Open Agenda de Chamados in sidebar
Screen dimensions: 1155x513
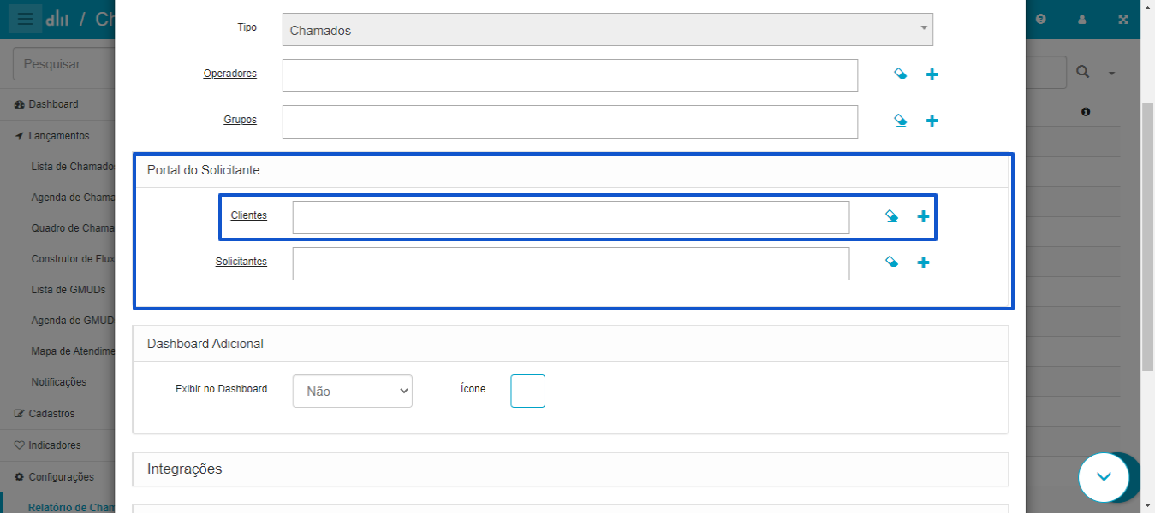72,198
